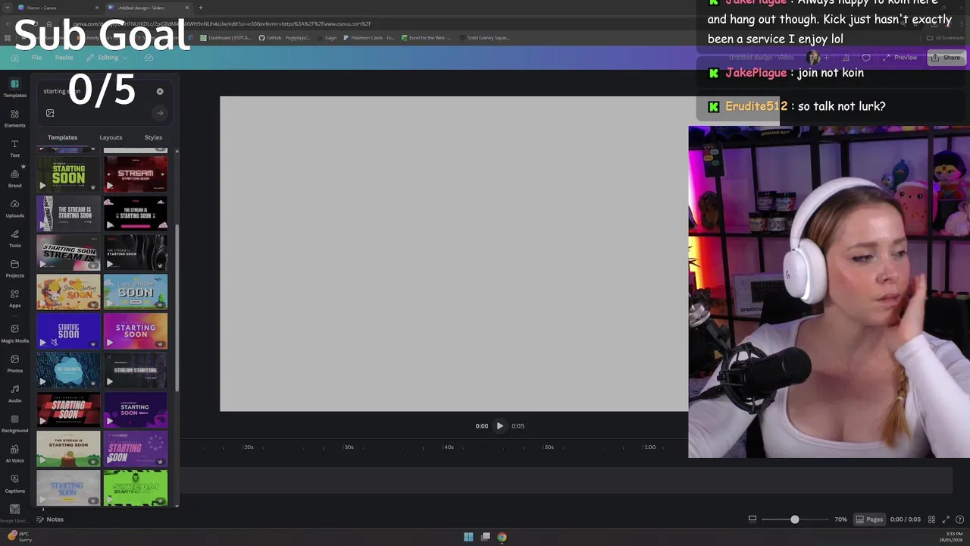Switch to the Home - Canva browser tab
This screenshot has height=546, width=970.
(58, 8)
